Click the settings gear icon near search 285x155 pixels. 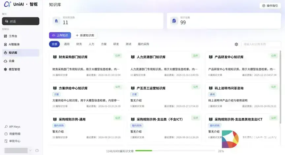(x=236, y=44)
